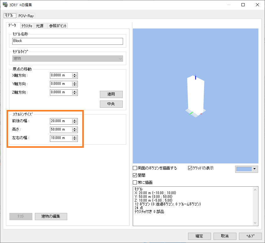Open help with the ヘルプ button
The width and height of the screenshot is (265, 243).
[x=250, y=236]
